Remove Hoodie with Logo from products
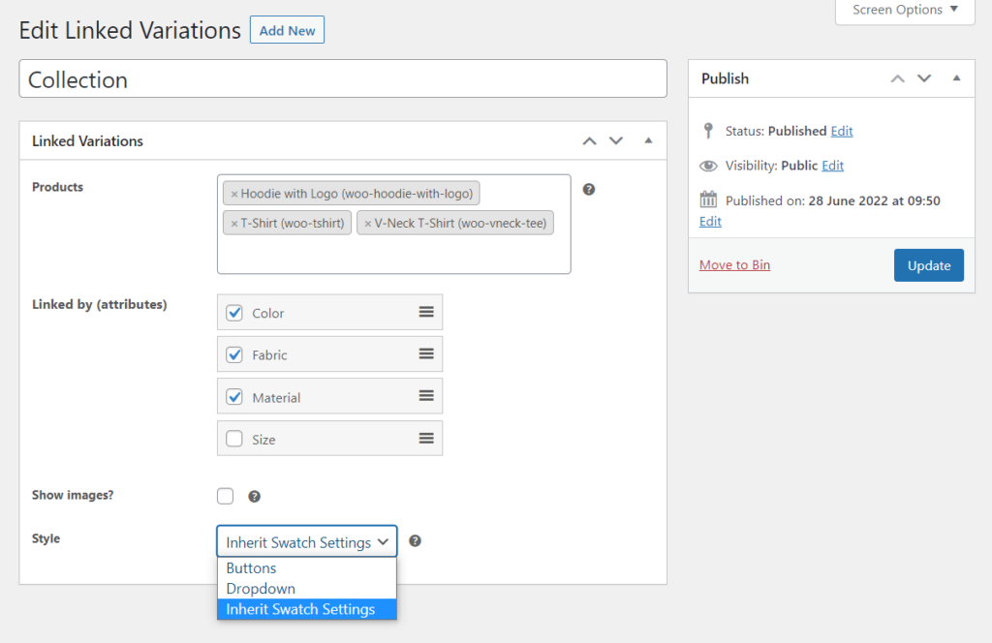 233,194
